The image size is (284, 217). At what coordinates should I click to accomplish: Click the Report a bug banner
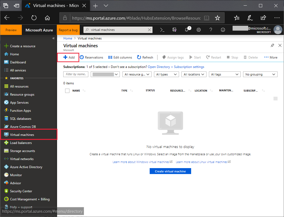pos(68,30)
